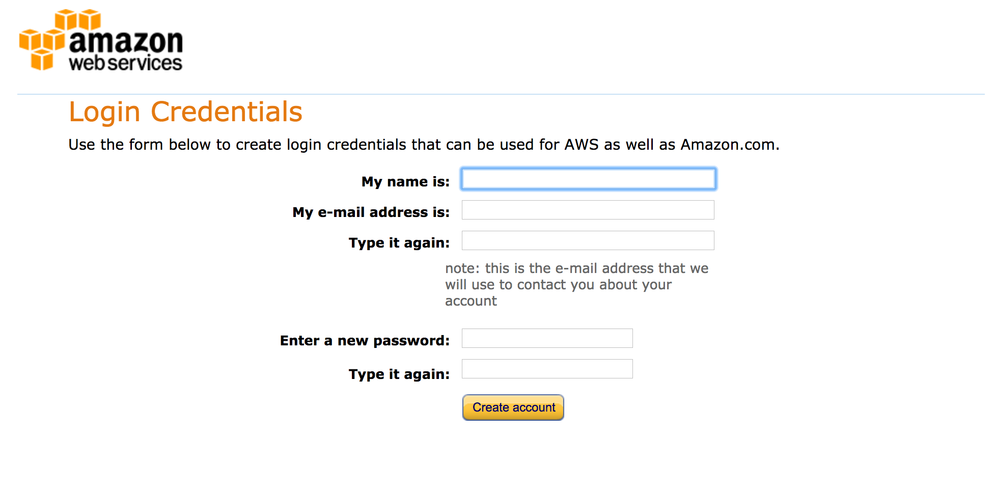Image resolution: width=995 pixels, height=490 pixels.
Task: Select the "My e-mail address is" field
Action: 588,210
